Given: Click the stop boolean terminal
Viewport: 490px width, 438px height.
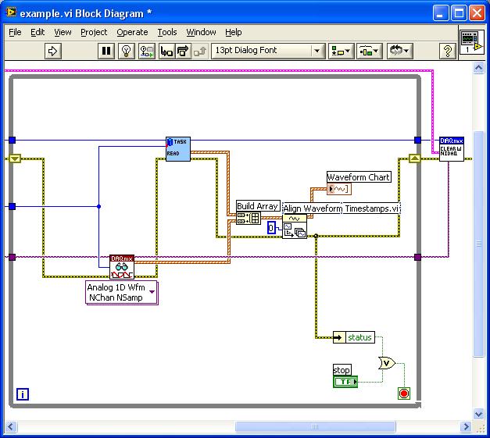Looking at the screenshot, I should pos(345,382).
